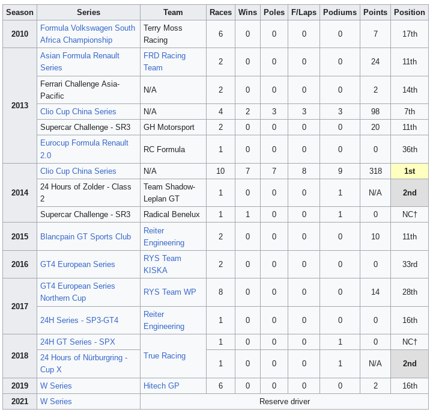The height and width of the screenshot is (415, 433).
Task: Follow the RYS Team KISKA link
Action: (162, 264)
